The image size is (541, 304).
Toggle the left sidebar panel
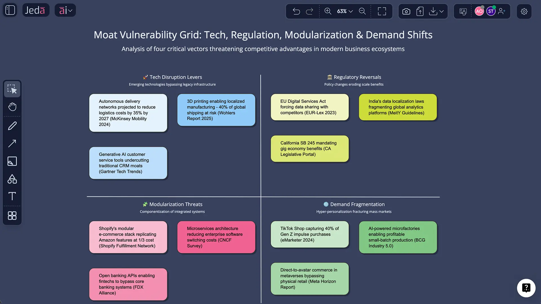[x=10, y=10]
